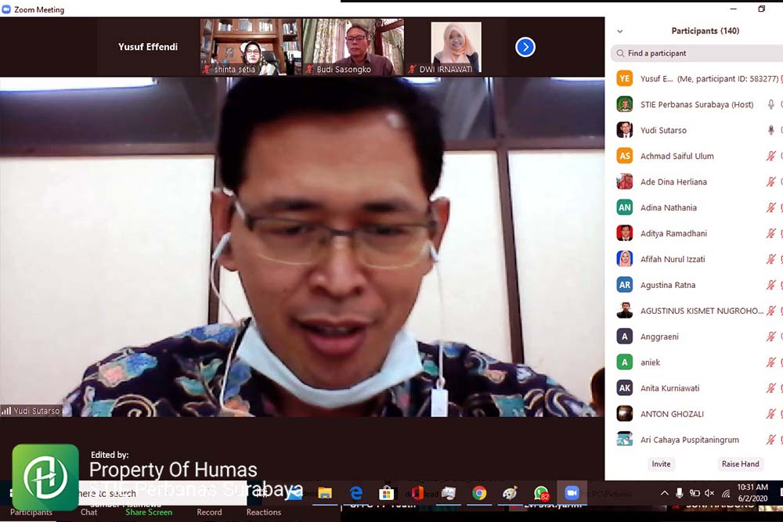Open the Mail envelope taskbar icon
This screenshot has height=522, width=783.
(x=294, y=494)
